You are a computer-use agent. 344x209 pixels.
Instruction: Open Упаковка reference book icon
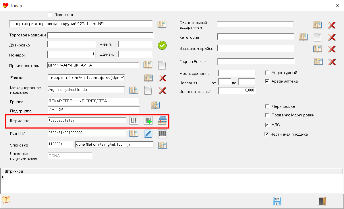click(x=162, y=145)
